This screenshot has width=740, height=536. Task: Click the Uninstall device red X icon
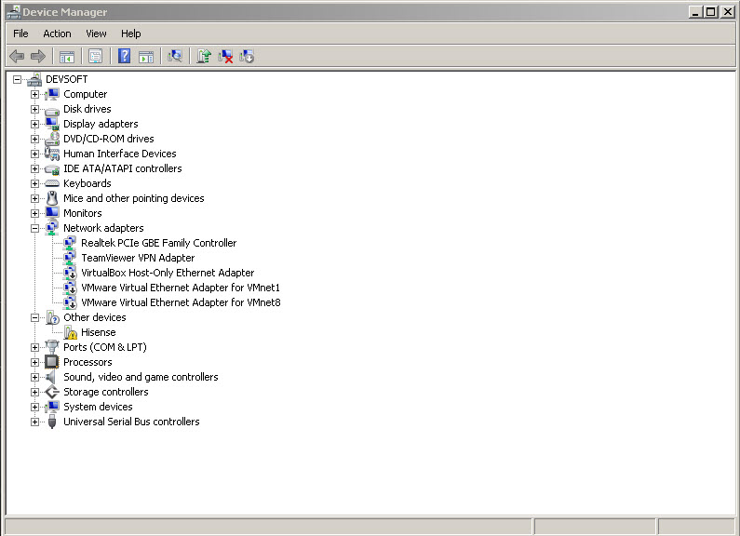point(225,57)
